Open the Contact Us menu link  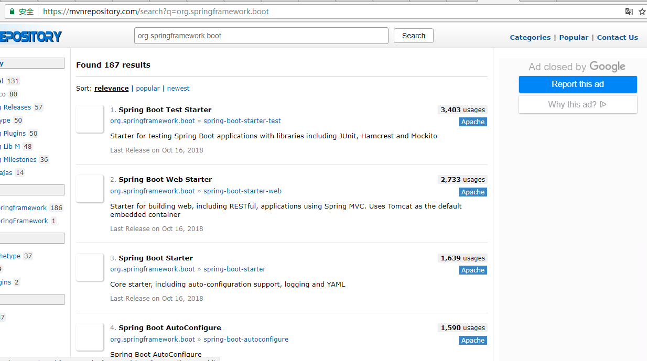618,37
